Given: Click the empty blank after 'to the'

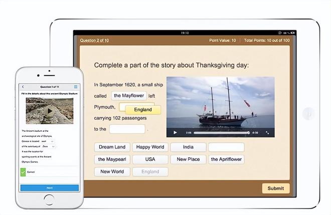Looking at the screenshot, I should [x=127, y=129].
